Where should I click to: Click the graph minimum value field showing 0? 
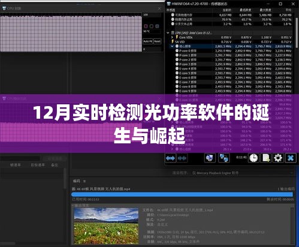(x=152, y=49)
